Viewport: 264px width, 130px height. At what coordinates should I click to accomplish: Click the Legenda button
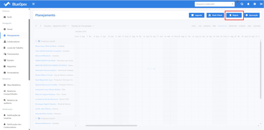[x=197, y=15]
